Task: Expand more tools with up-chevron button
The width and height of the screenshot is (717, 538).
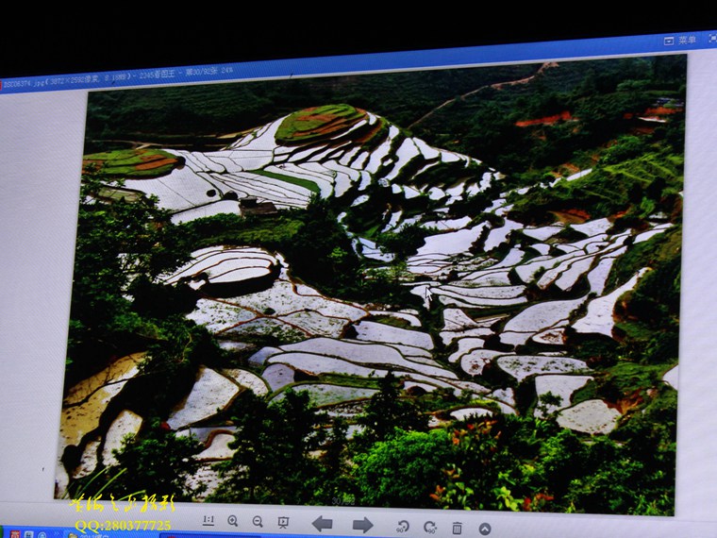Action: click(485, 530)
